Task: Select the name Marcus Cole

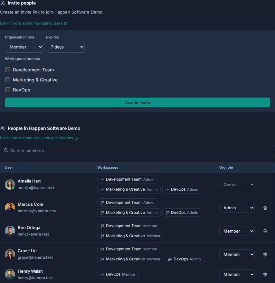Action: (x=30, y=204)
